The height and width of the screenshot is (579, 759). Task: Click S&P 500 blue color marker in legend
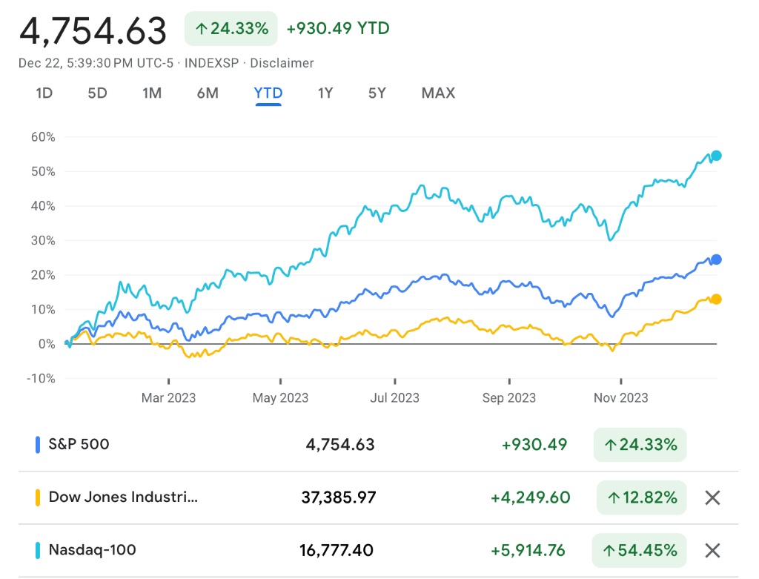(x=38, y=445)
